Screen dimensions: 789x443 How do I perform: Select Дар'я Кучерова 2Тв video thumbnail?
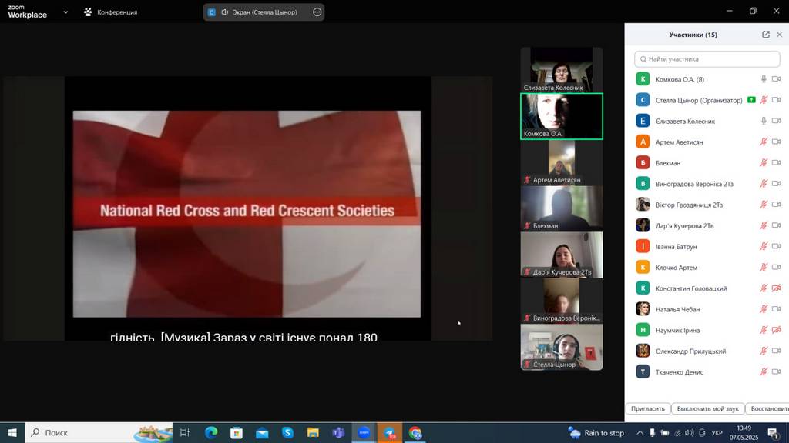[x=562, y=255]
